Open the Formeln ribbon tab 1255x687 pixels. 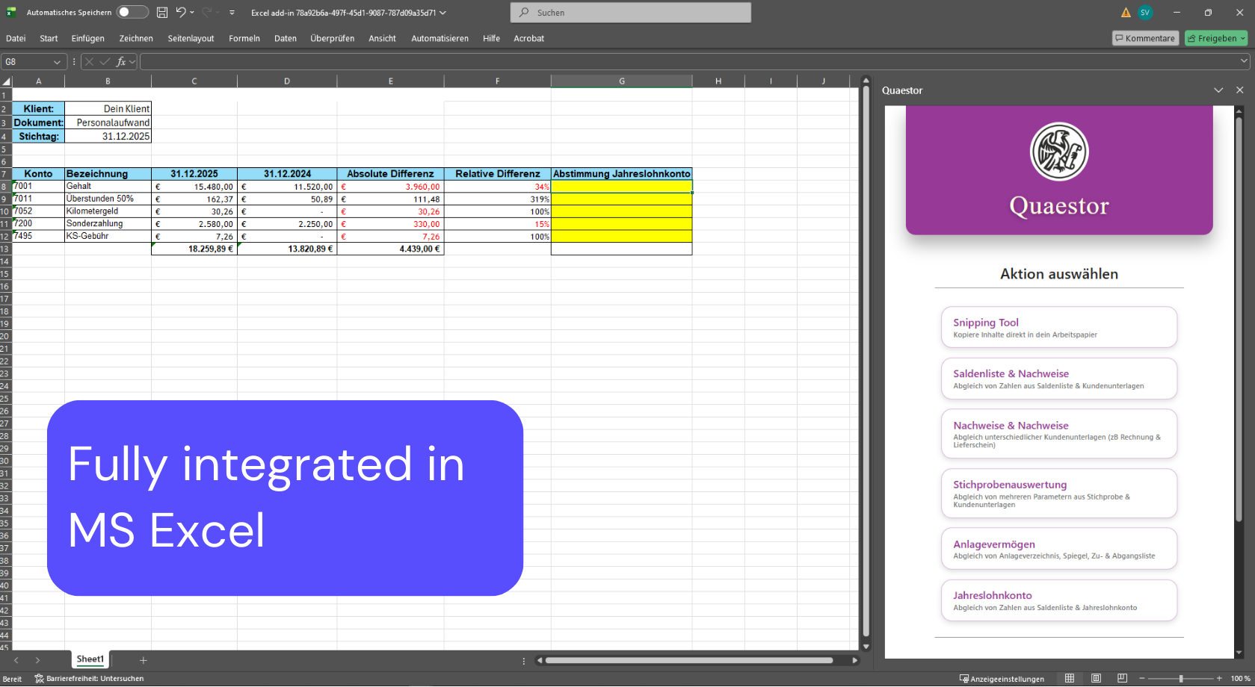pyautogui.click(x=244, y=38)
